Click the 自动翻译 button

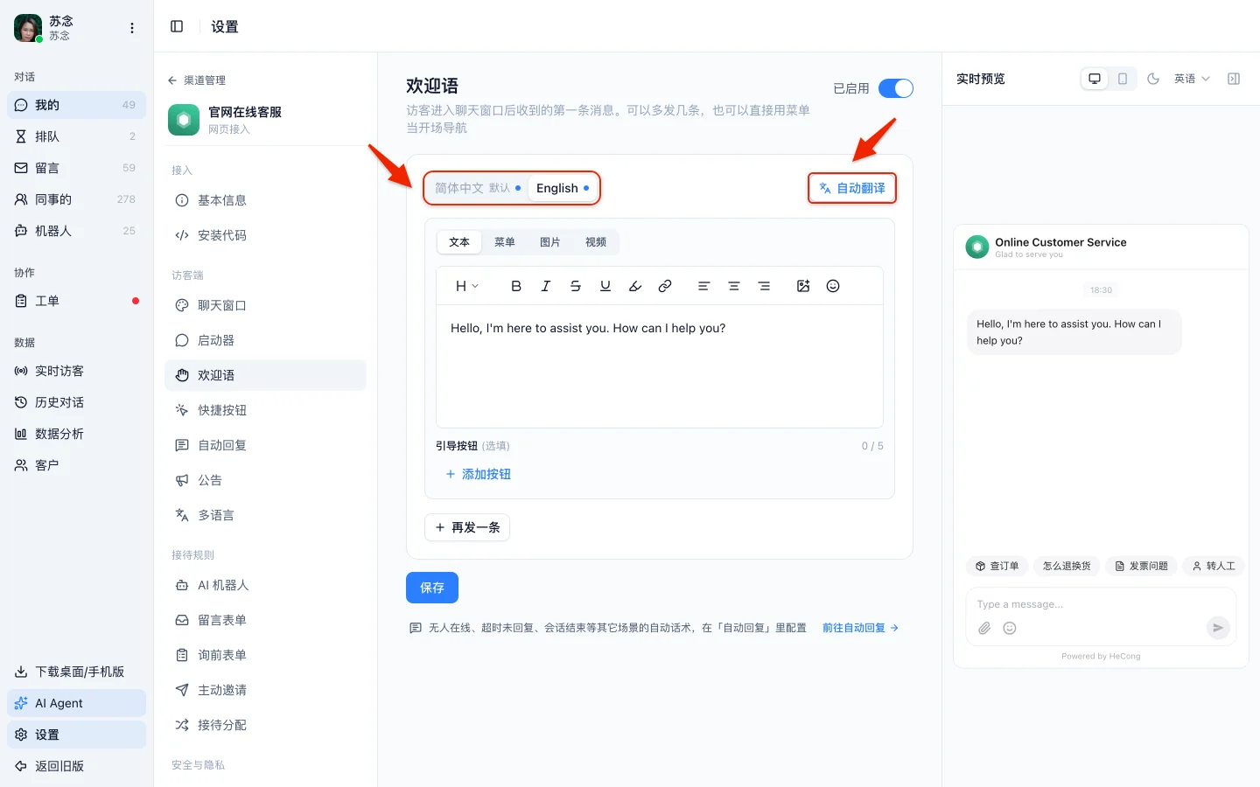coord(852,188)
